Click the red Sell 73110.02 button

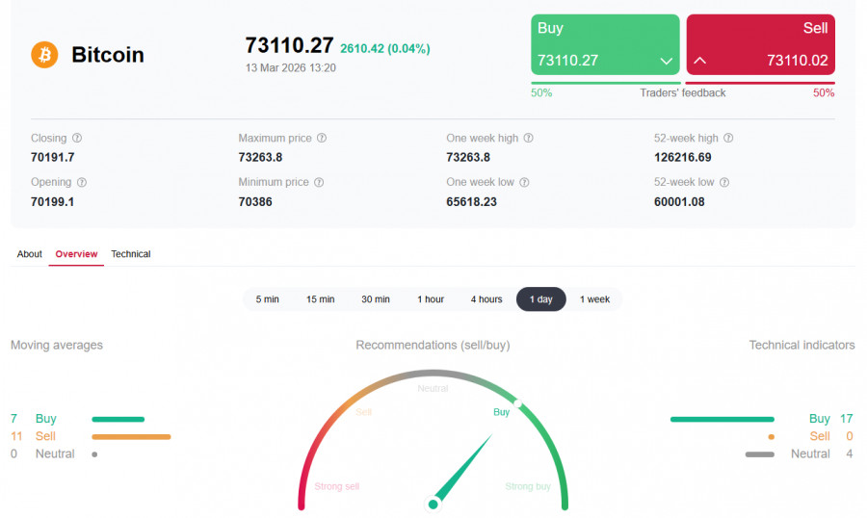tap(761, 45)
